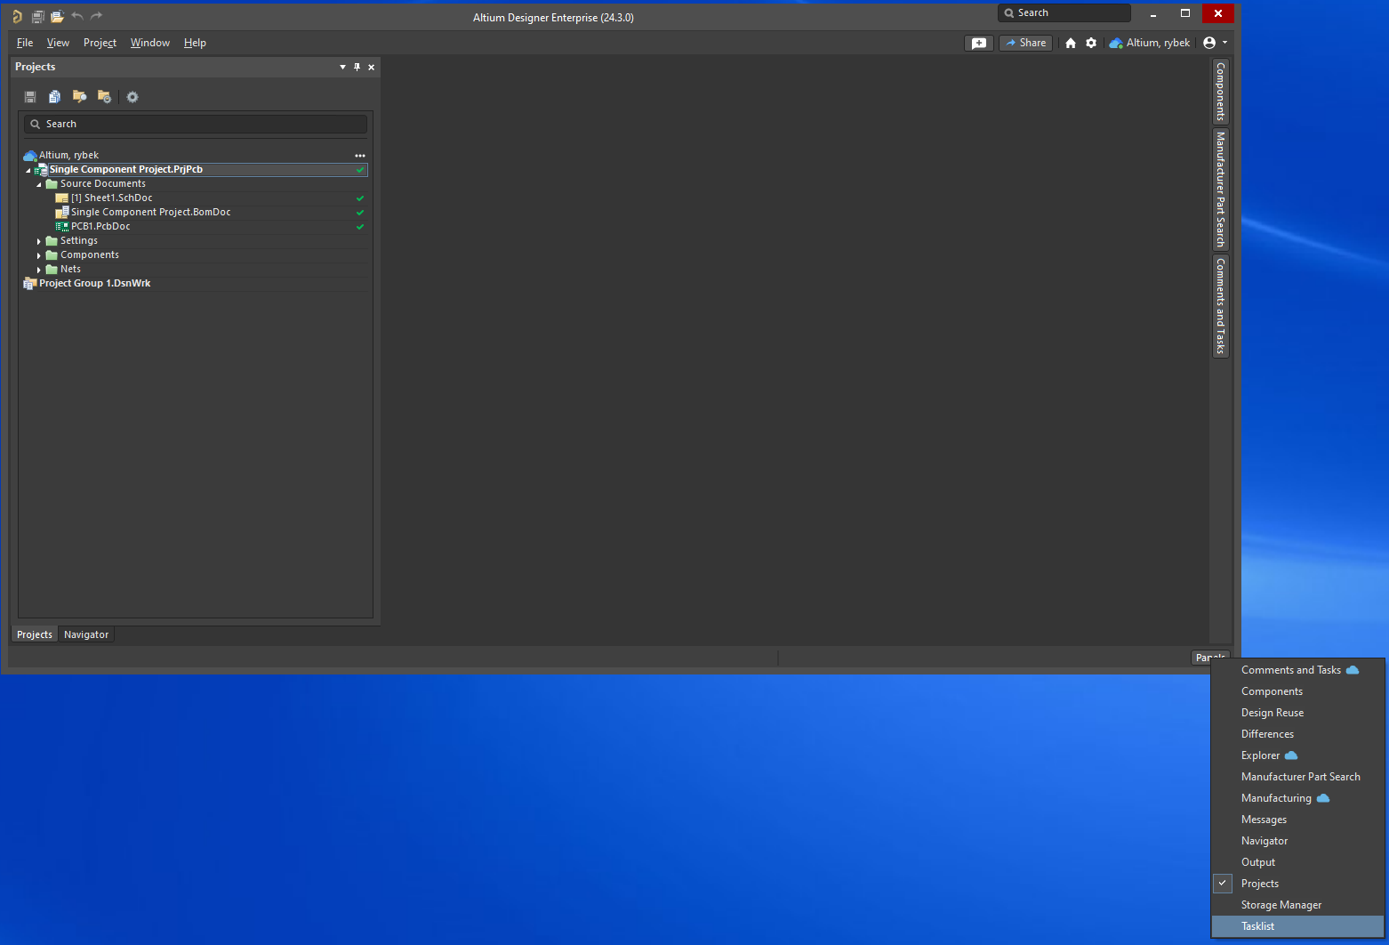Open Projects panel settings gear icon
Image resolution: width=1389 pixels, height=945 pixels.
(x=132, y=97)
